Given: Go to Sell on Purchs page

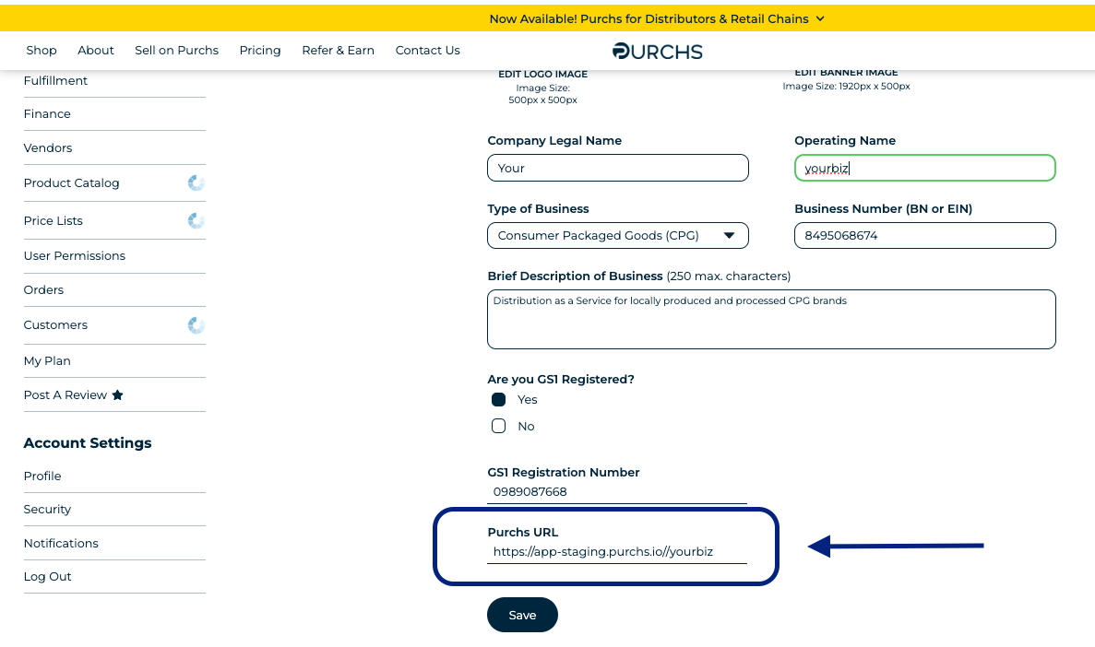Looking at the screenshot, I should click(176, 51).
